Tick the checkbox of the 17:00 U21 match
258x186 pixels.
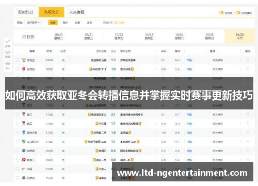click(18, 142)
